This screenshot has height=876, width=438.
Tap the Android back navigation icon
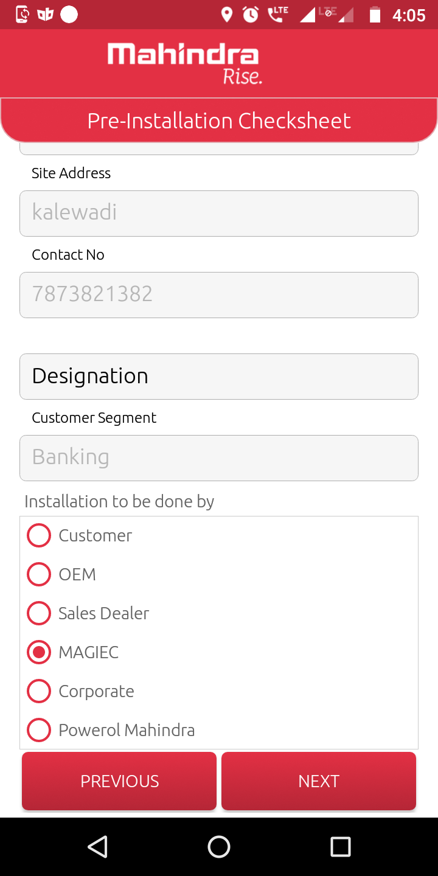click(x=97, y=846)
